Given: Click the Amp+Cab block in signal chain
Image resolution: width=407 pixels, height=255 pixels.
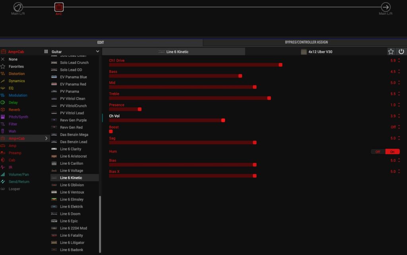Looking at the screenshot, I should tap(59, 7).
